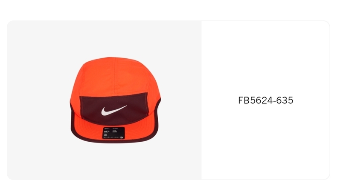Click the '635' color code suffix
Screen dimensions: 337x180
[285, 100]
